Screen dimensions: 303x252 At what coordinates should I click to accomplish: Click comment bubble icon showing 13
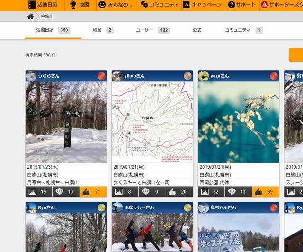click(232, 192)
